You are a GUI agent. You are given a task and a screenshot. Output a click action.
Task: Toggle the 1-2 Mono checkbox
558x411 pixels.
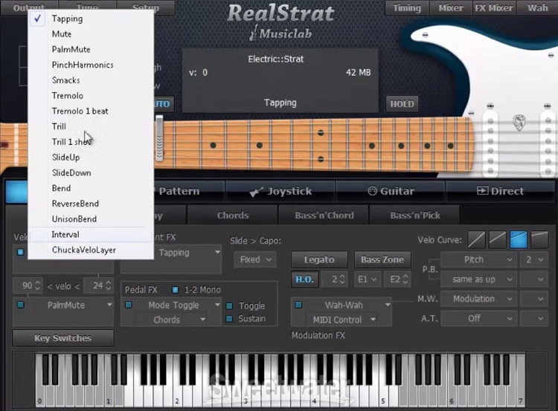coord(176,289)
